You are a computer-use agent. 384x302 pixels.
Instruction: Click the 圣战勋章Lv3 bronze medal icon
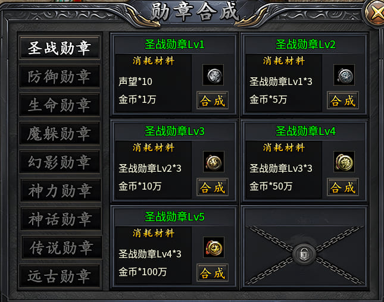tap(214, 162)
